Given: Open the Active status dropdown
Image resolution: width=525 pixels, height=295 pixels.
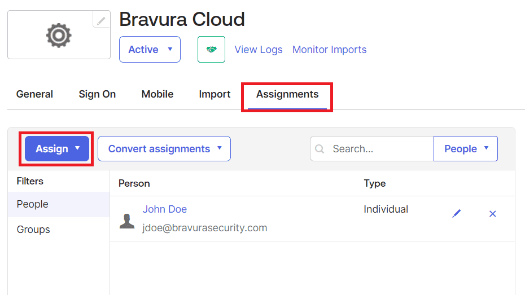Looking at the screenshot, I should coord(150,50).
